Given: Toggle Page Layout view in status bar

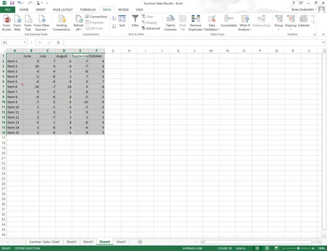Looking at the screenshot, I should point(267,248).
